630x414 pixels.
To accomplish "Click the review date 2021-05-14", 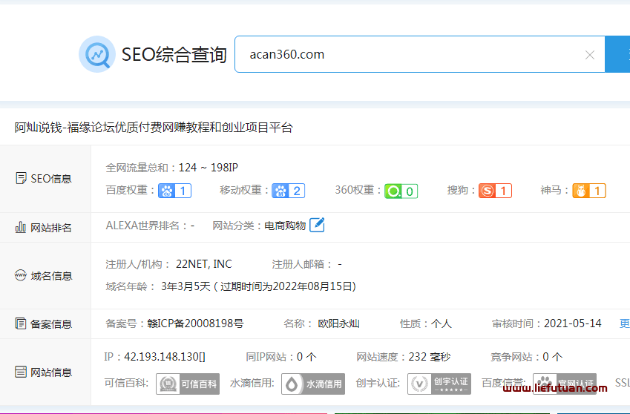I will tap(573, 323).
